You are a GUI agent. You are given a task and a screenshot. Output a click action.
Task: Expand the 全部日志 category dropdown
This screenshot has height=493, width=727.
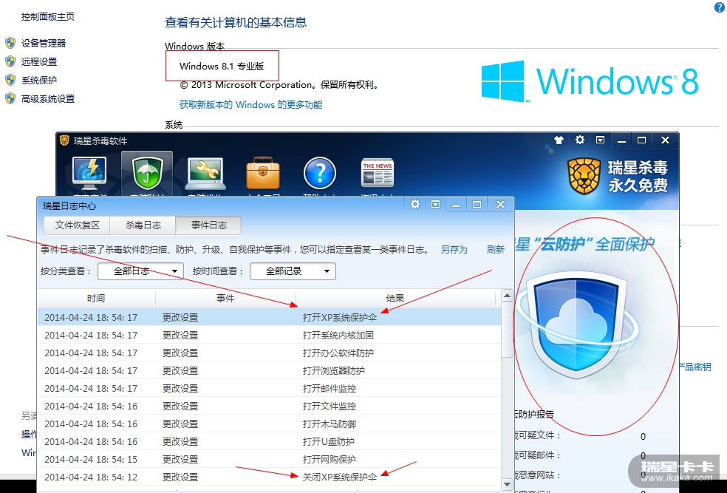tap(140, 271)
